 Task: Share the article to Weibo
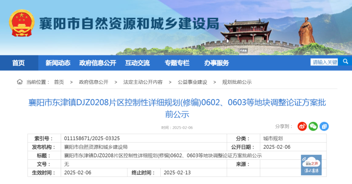pyautogui.click(x=302, y=126)
